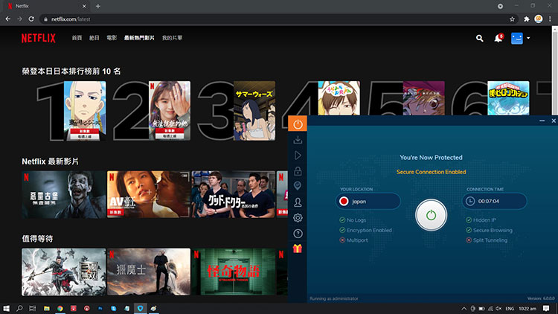Open the Japan location selector
The image size is (558, 314).
coord(368,201)
